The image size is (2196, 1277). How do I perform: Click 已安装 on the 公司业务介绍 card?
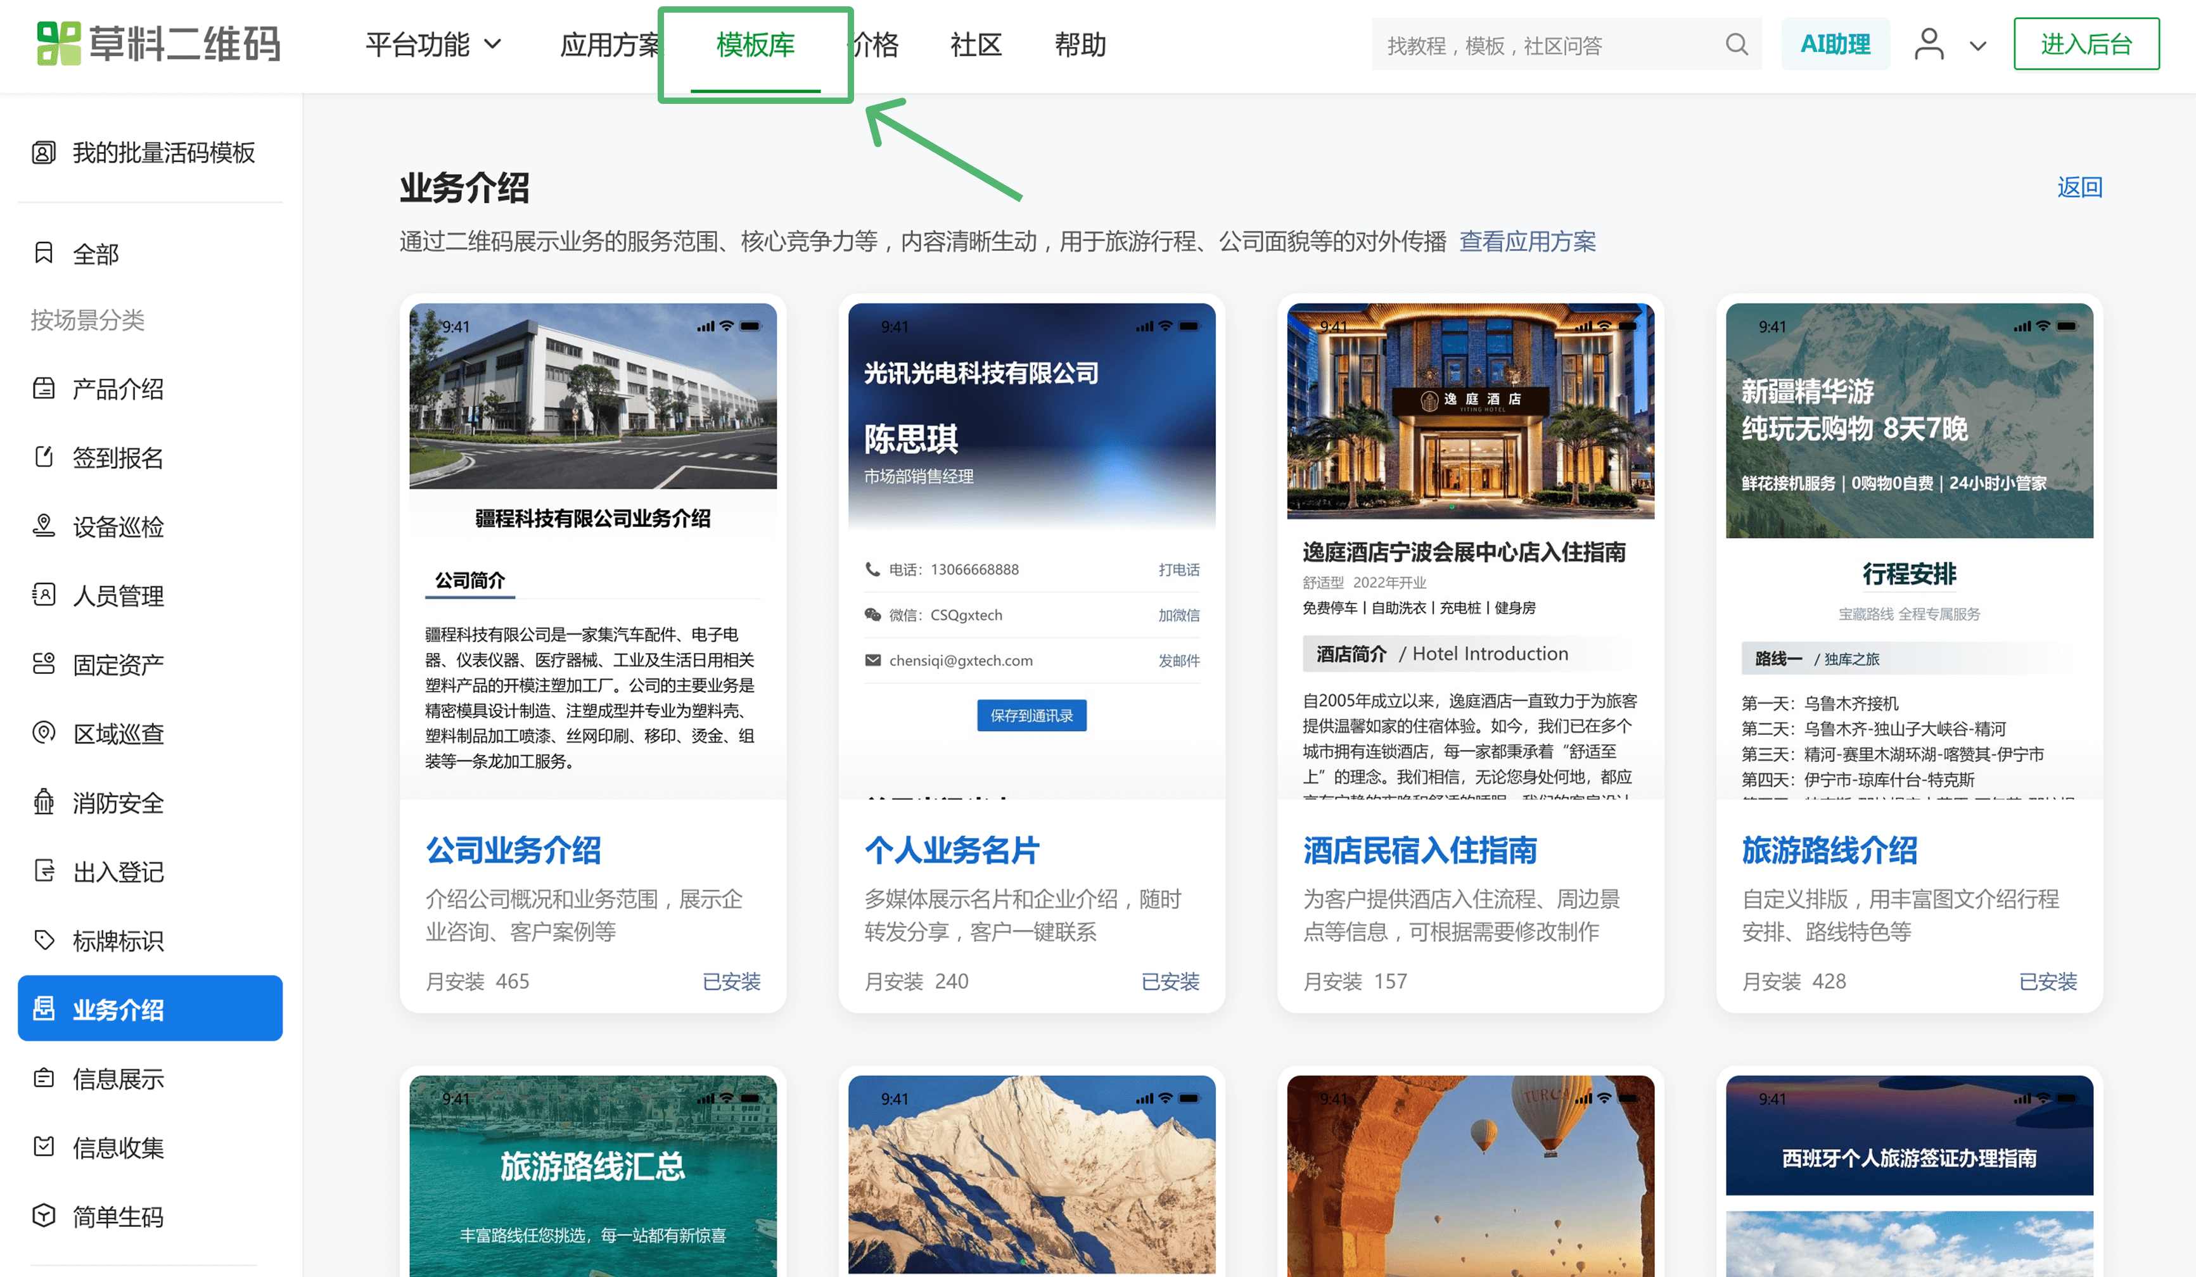731,982
